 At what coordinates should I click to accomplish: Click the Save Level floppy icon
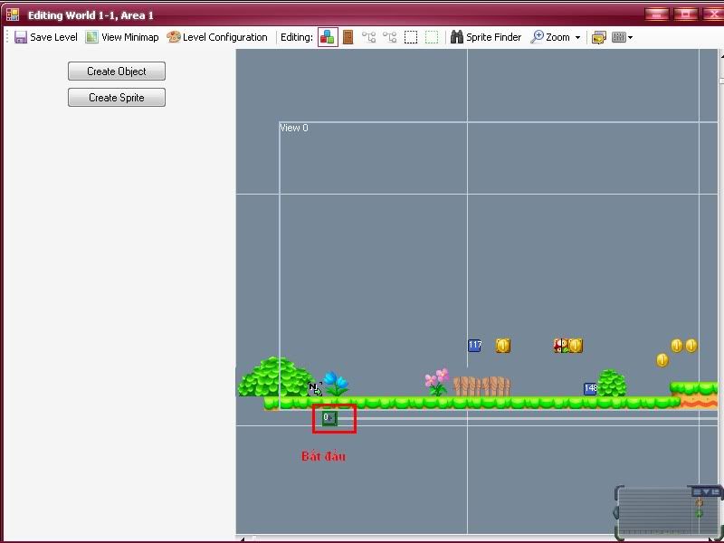tap(21, 37)
